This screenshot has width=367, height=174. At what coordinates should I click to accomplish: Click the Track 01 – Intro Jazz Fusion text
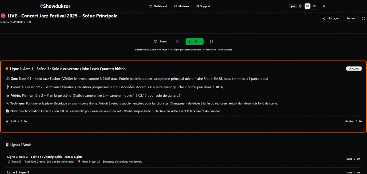coord(39,79)
